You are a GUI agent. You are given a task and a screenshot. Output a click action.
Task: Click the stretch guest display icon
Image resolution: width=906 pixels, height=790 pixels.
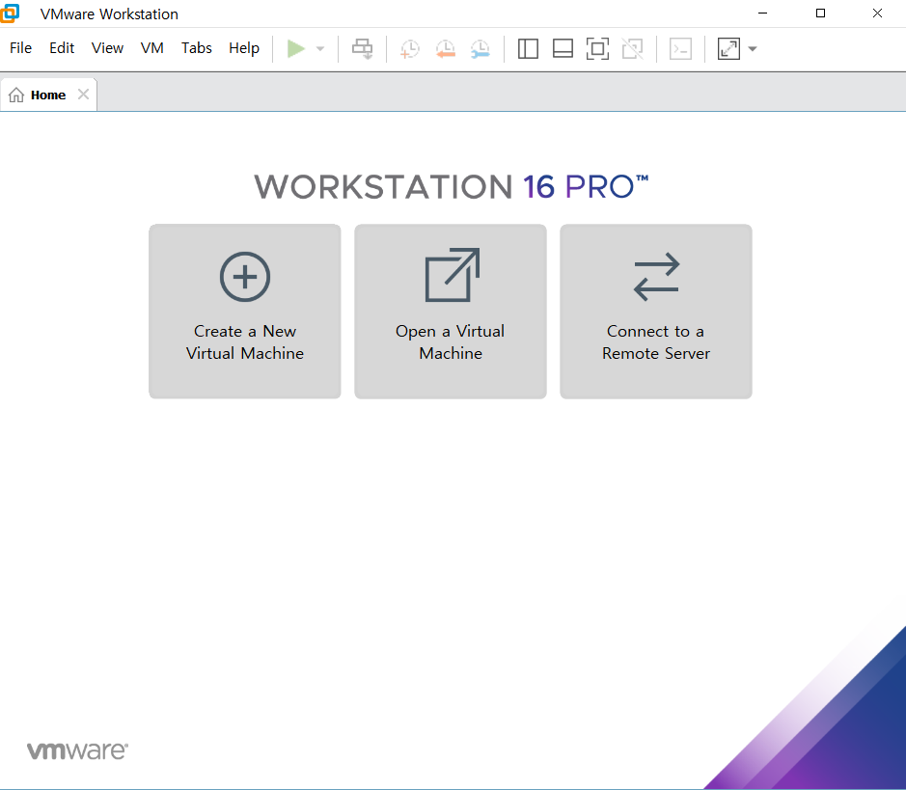pyautogui.click(x=728, y=49)
